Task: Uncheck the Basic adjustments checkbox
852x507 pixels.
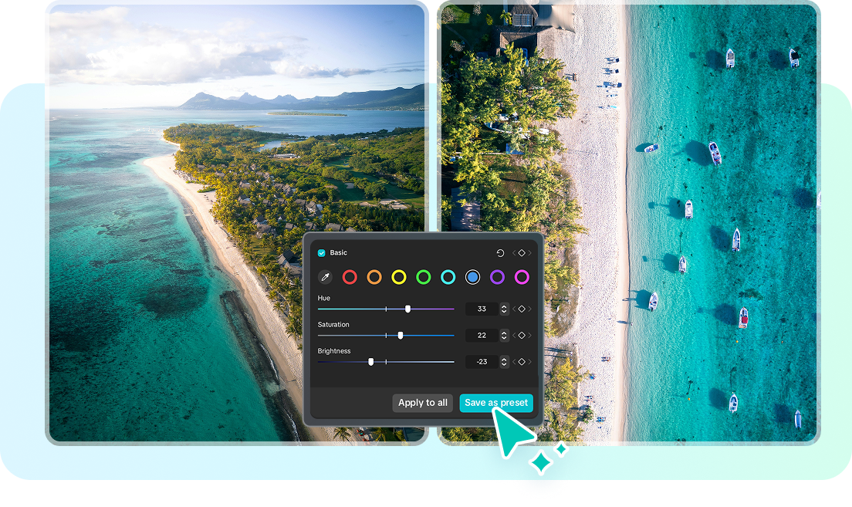Action: [x=322, y=252]
